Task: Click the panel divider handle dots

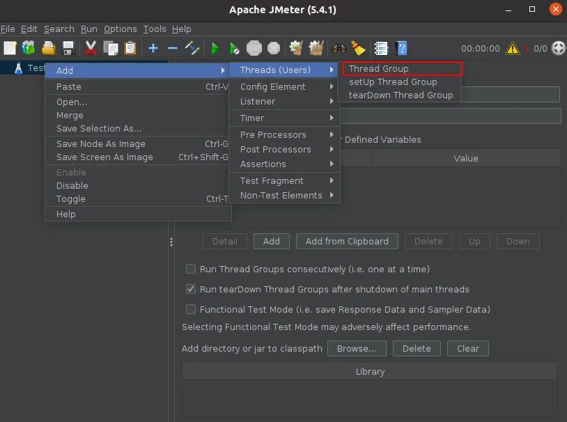Action: [x=171, y=242]
